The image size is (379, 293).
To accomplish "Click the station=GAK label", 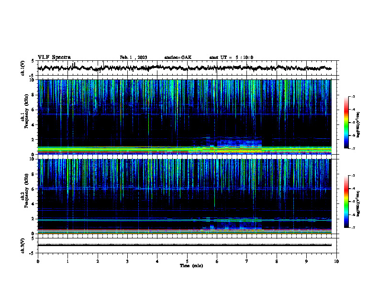I will [178, 57].
